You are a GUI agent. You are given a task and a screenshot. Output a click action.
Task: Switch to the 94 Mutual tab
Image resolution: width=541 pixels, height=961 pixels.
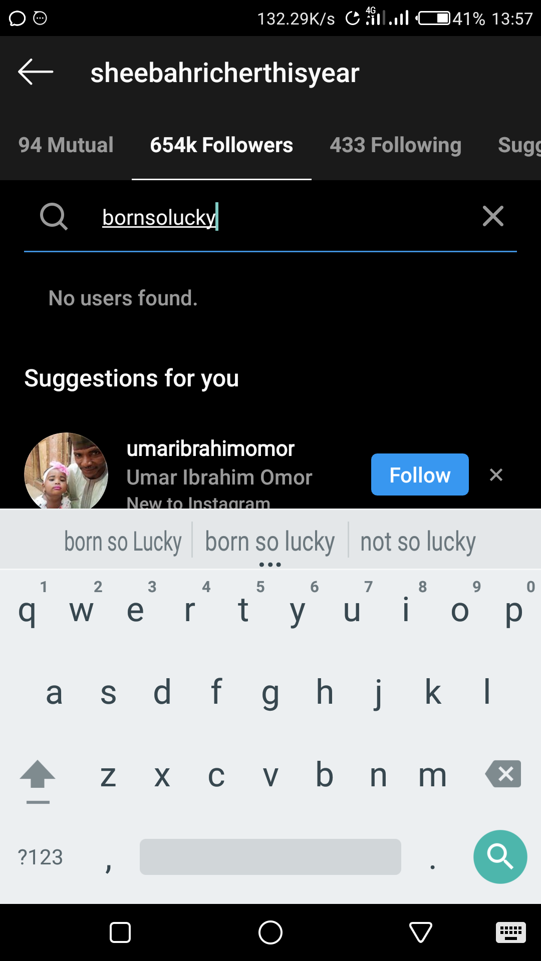click(66, 145)
